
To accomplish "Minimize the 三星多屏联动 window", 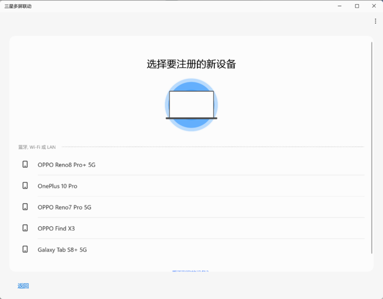I will tap(339, 6).
